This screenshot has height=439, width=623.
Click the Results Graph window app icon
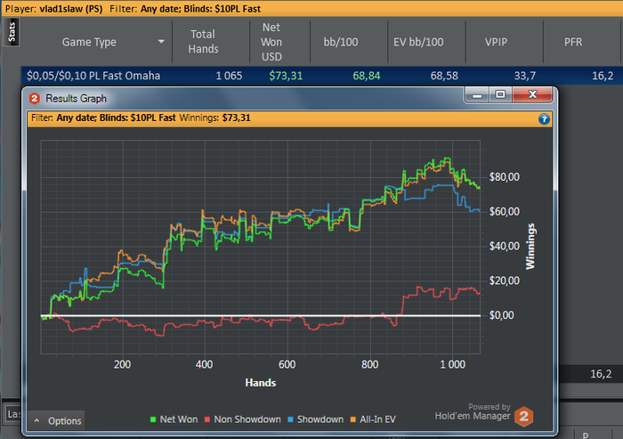35,98
